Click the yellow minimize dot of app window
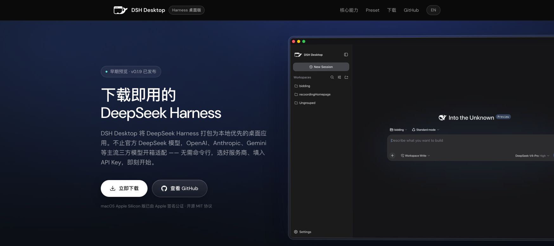 click(299, 42)
